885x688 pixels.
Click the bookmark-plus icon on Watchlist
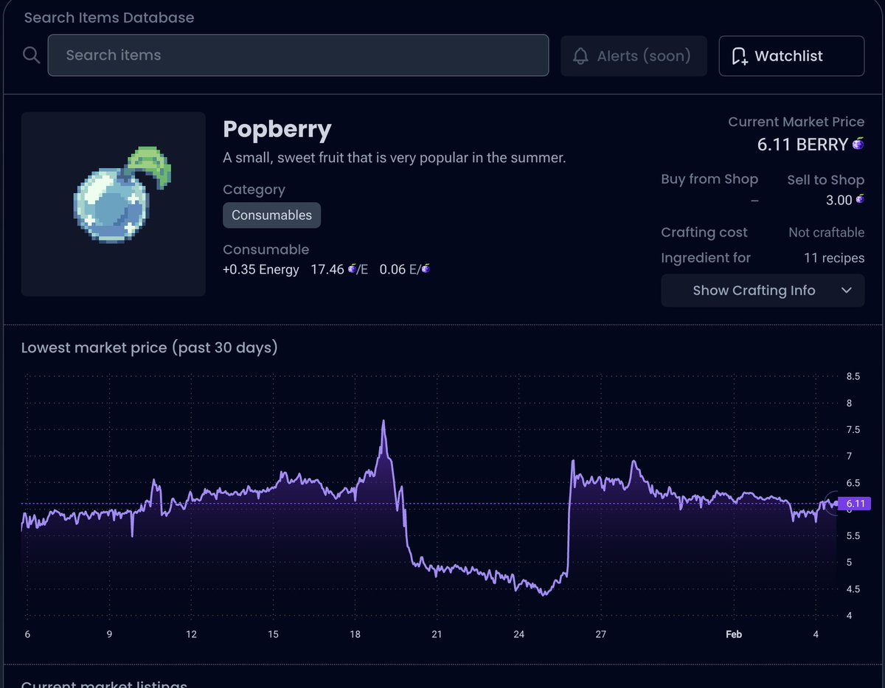tap(739, 56)
